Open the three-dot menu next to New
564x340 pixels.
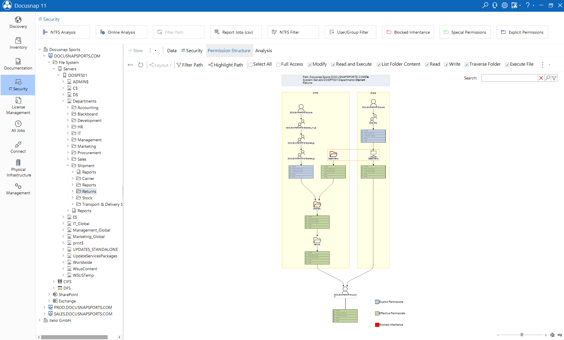click(150, 50)
